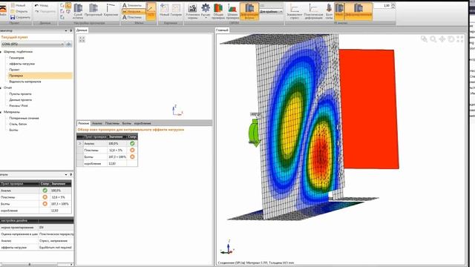The height and width of the screenshot is (267, 475).
Task: Click the 3D view fit-to-window icon
Action: [460, 39]
